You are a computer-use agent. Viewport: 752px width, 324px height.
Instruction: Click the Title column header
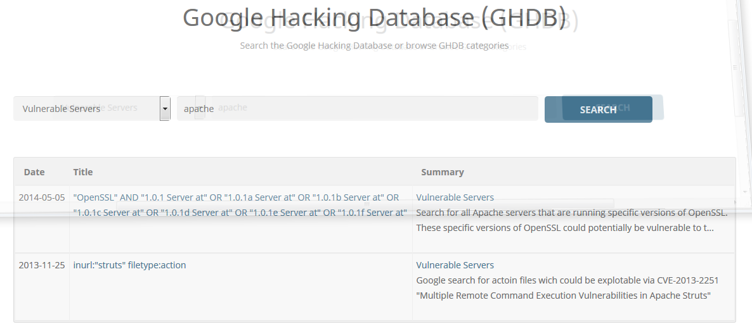(83, 172)
